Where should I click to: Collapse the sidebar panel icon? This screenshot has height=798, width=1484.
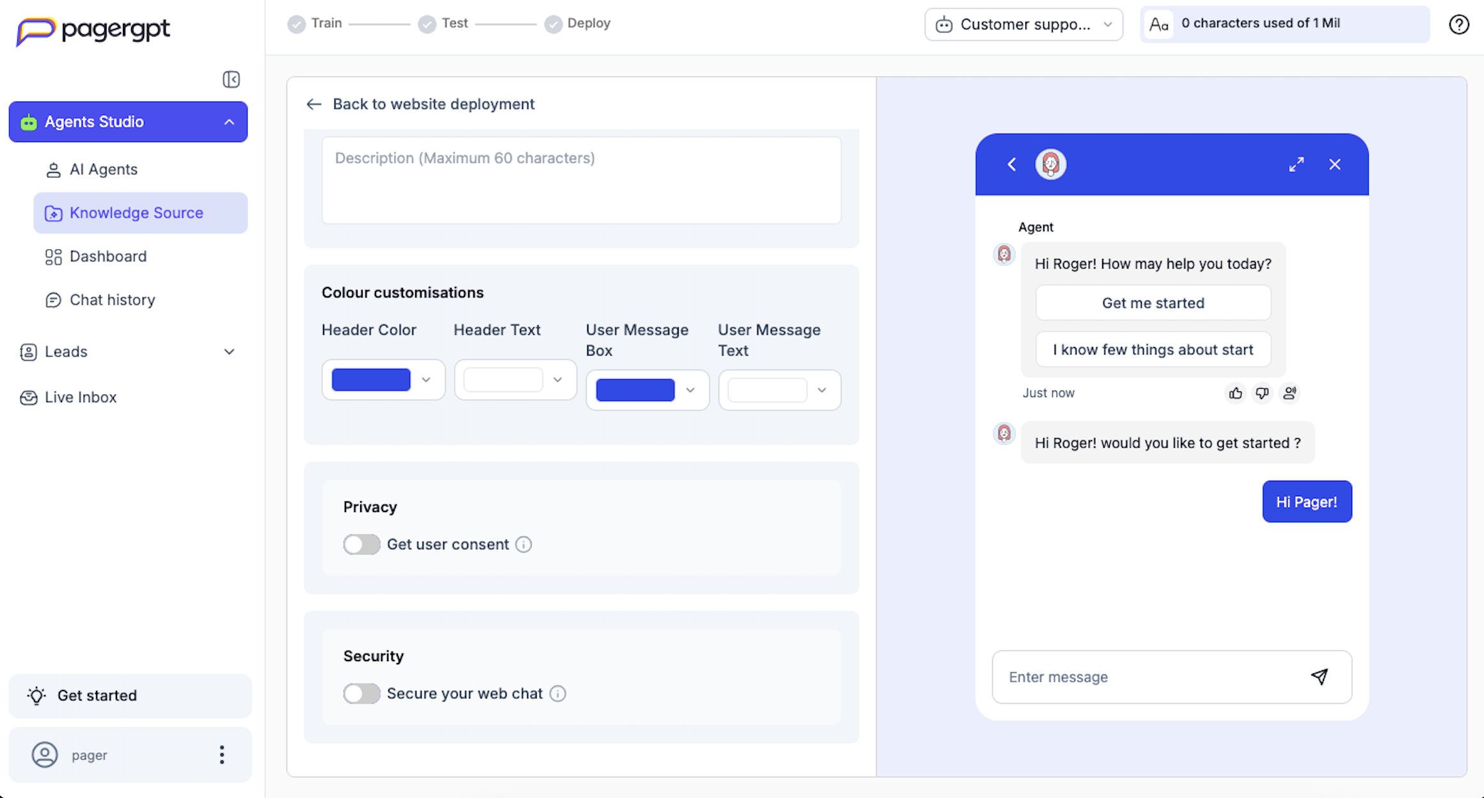(231, 79)
